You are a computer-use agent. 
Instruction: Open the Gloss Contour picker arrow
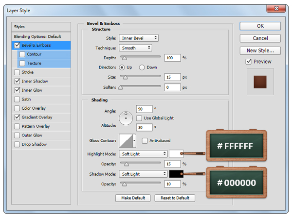pyautogui.click(x=134, y=140)
